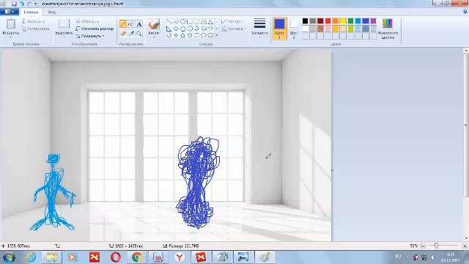This screenshot has height=264, width=469.
Task: Switch to the Главная (Home) tab
Action: 31,12
